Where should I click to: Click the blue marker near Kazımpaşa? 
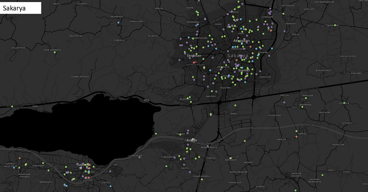(118, 22)
